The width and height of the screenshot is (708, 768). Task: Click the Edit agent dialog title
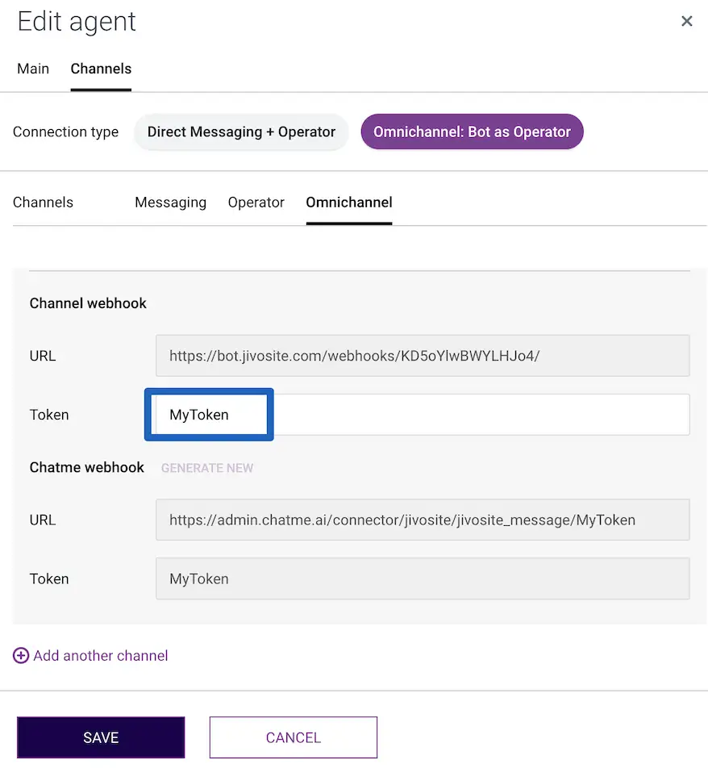[x=77, y=22]
